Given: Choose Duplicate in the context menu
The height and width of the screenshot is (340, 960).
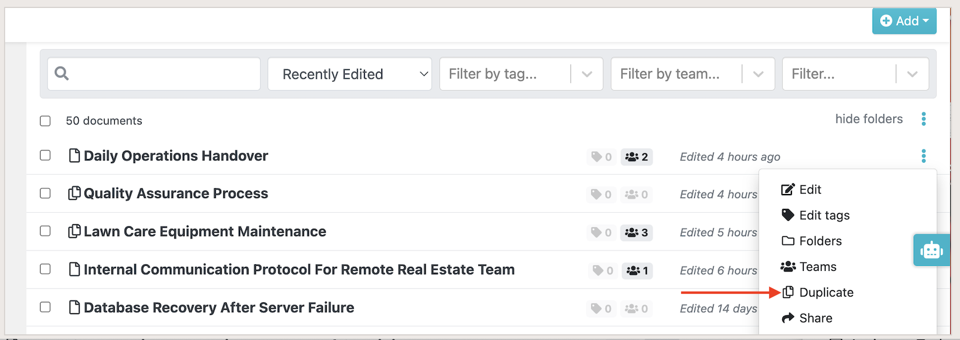Looking at the screenshot, I should pos(818,292).
